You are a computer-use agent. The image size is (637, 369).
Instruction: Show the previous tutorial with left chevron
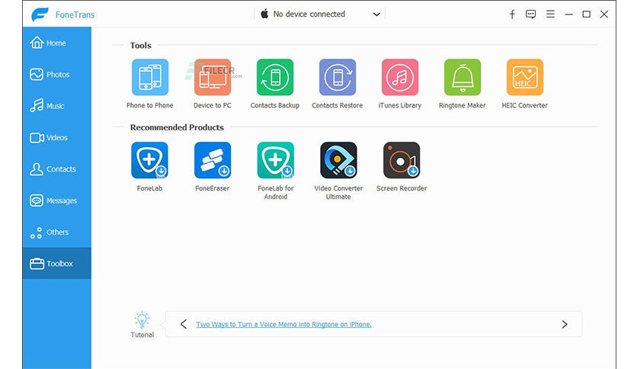[184, 324]
